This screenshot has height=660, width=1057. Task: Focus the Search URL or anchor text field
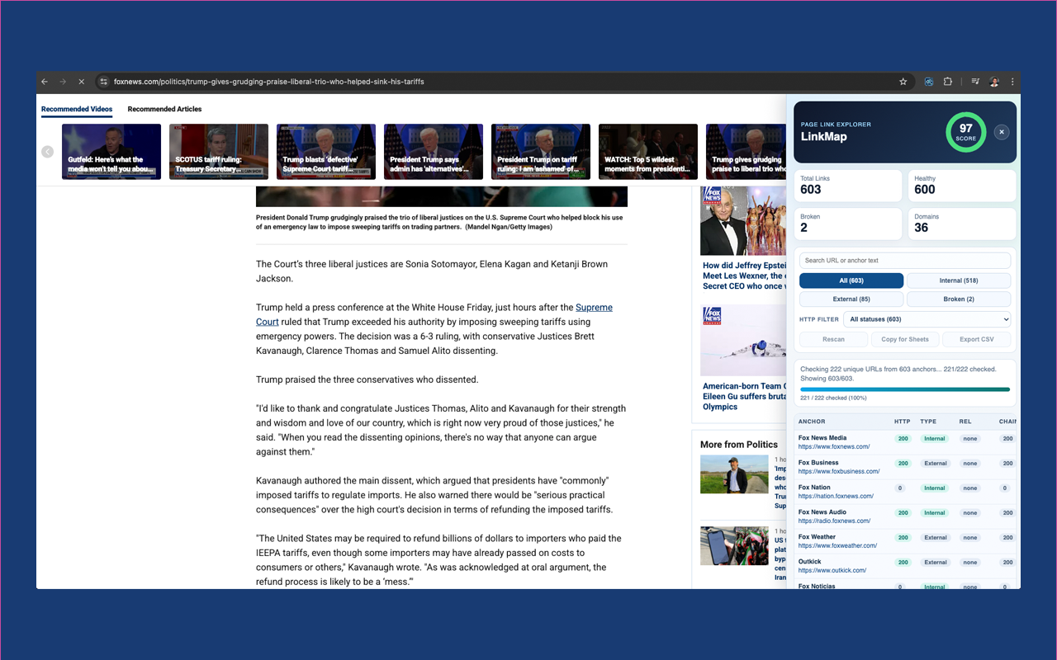coord(905,260)
